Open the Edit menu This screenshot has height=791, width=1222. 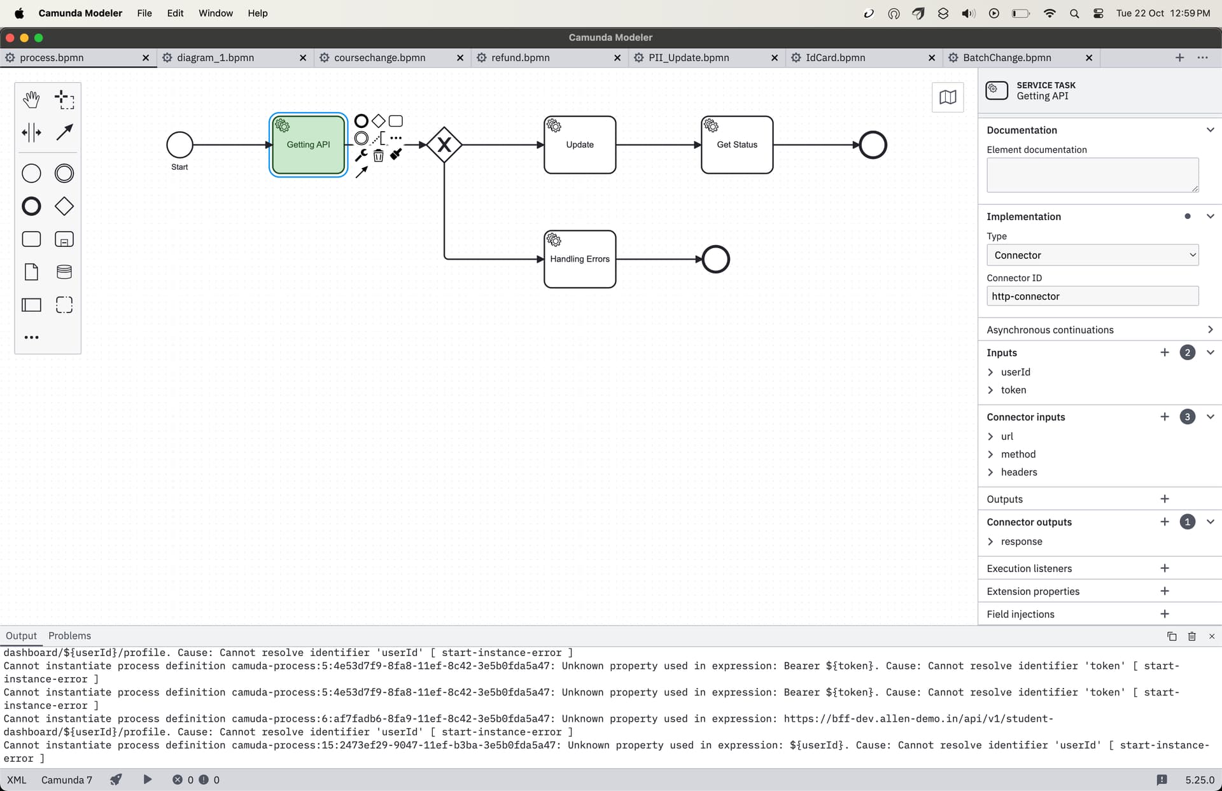[x=175, y=13]
